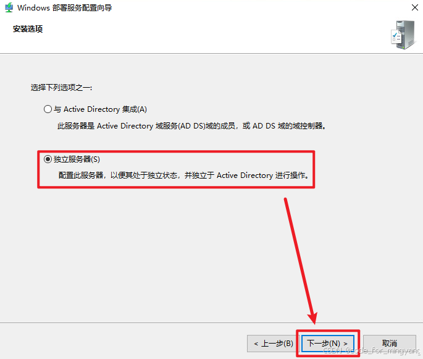The image size is (423, 359).
Task: Click the AD DS domain member description text
Action: click(192, 126)
